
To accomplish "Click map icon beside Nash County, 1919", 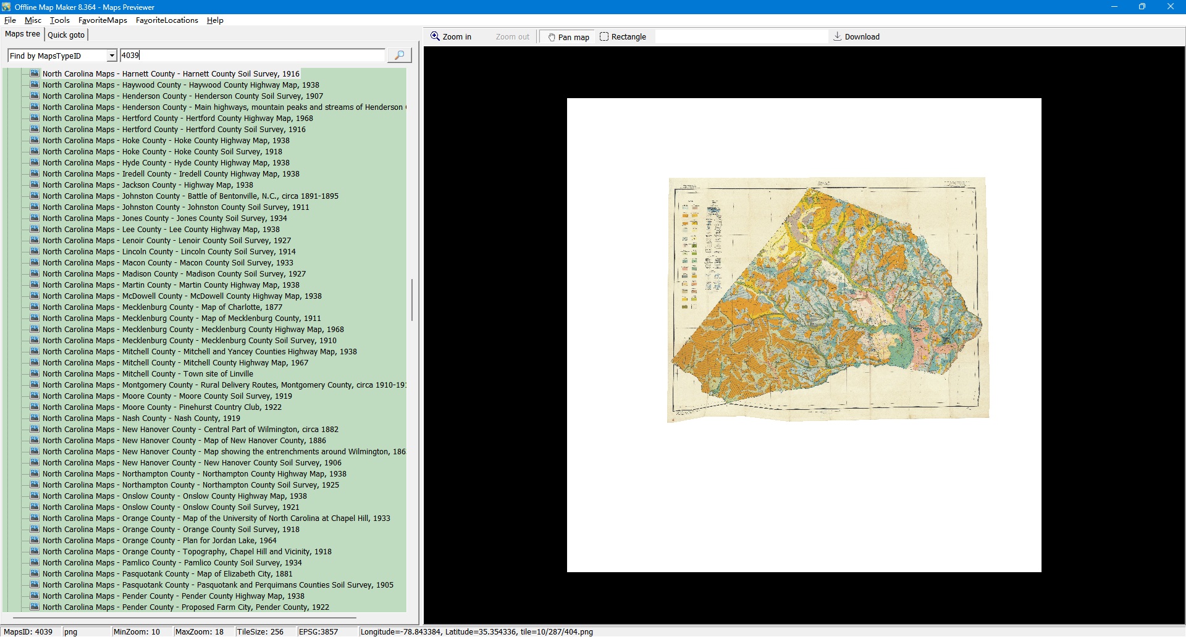I will tap(35, 418).
